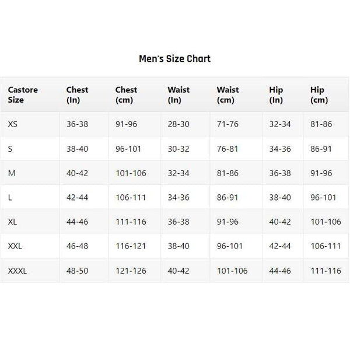Click the Chest (In) column header
The height and width of the screenshot is (350, 350).
coord(77,94)
